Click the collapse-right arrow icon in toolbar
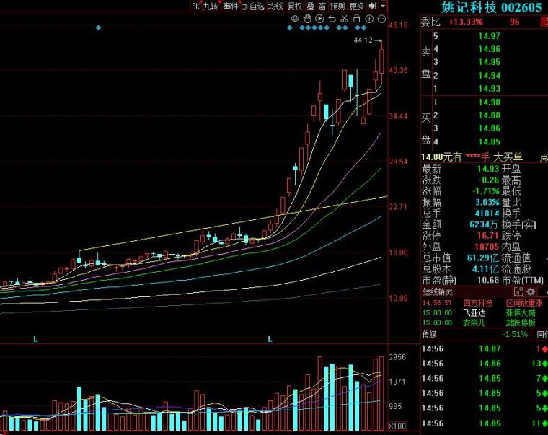 pyautogui.click(x=373, y=6)
